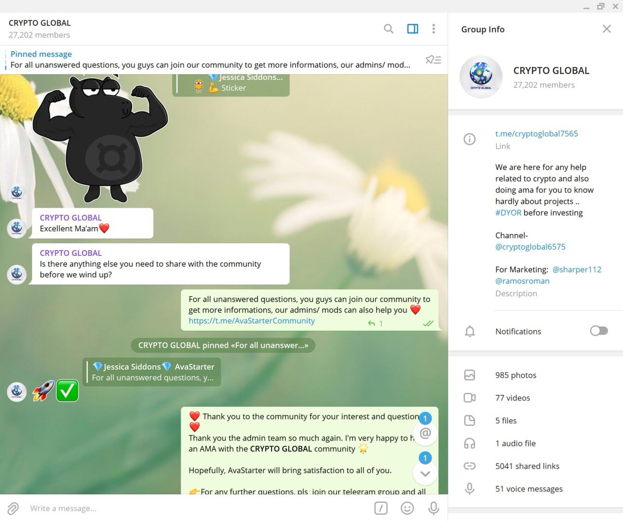Click the rocket emoji in message
623x521 pixels.
[44, 391]
